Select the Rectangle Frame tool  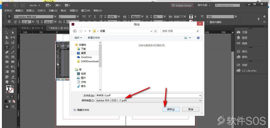click(7, 57)
